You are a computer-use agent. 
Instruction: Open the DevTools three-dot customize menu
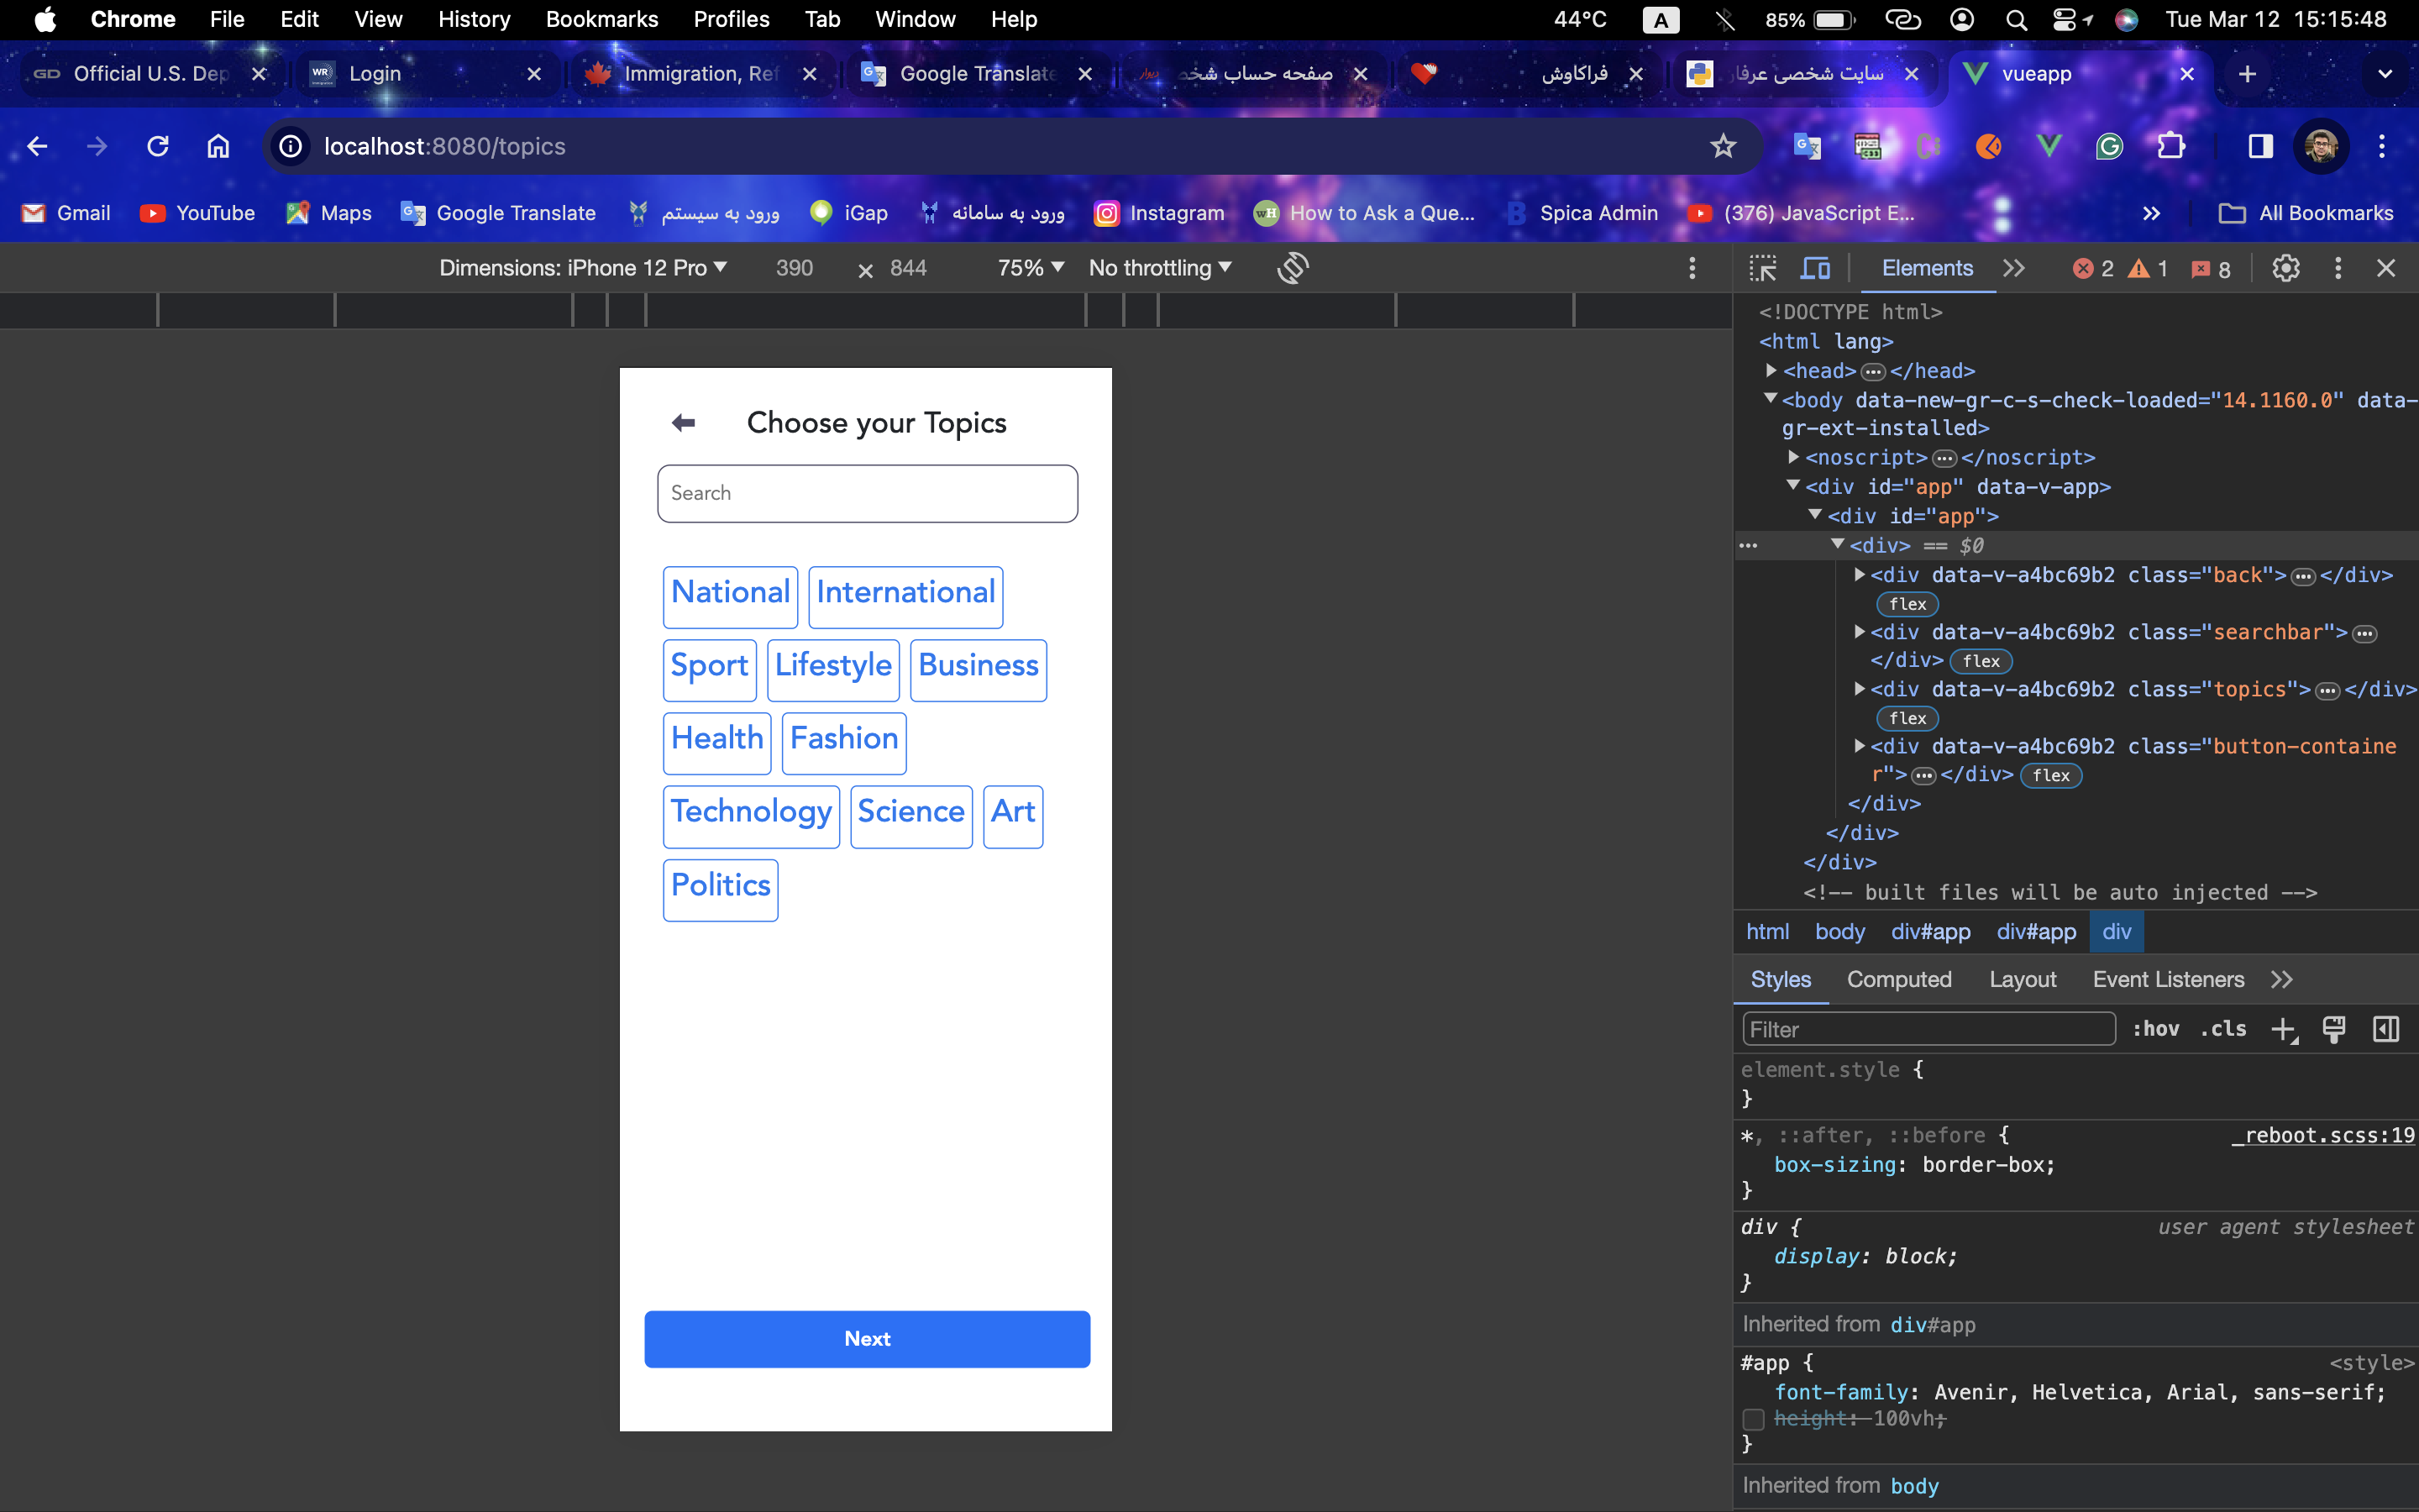point(2337,268)
